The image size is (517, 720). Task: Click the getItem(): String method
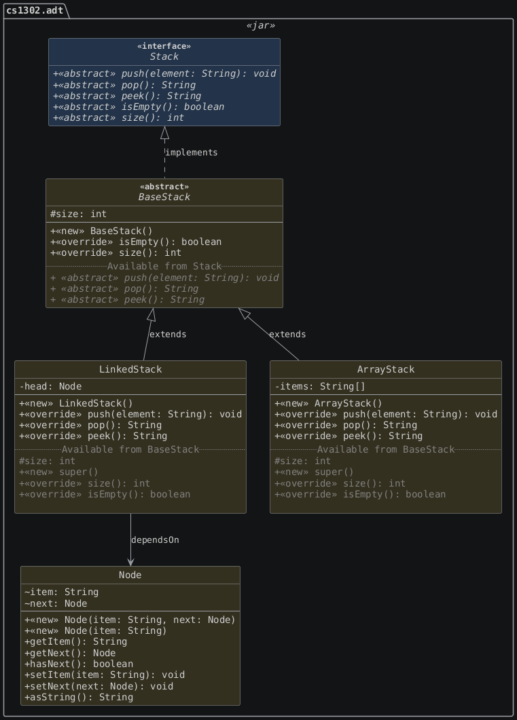(x=76, y=642)
